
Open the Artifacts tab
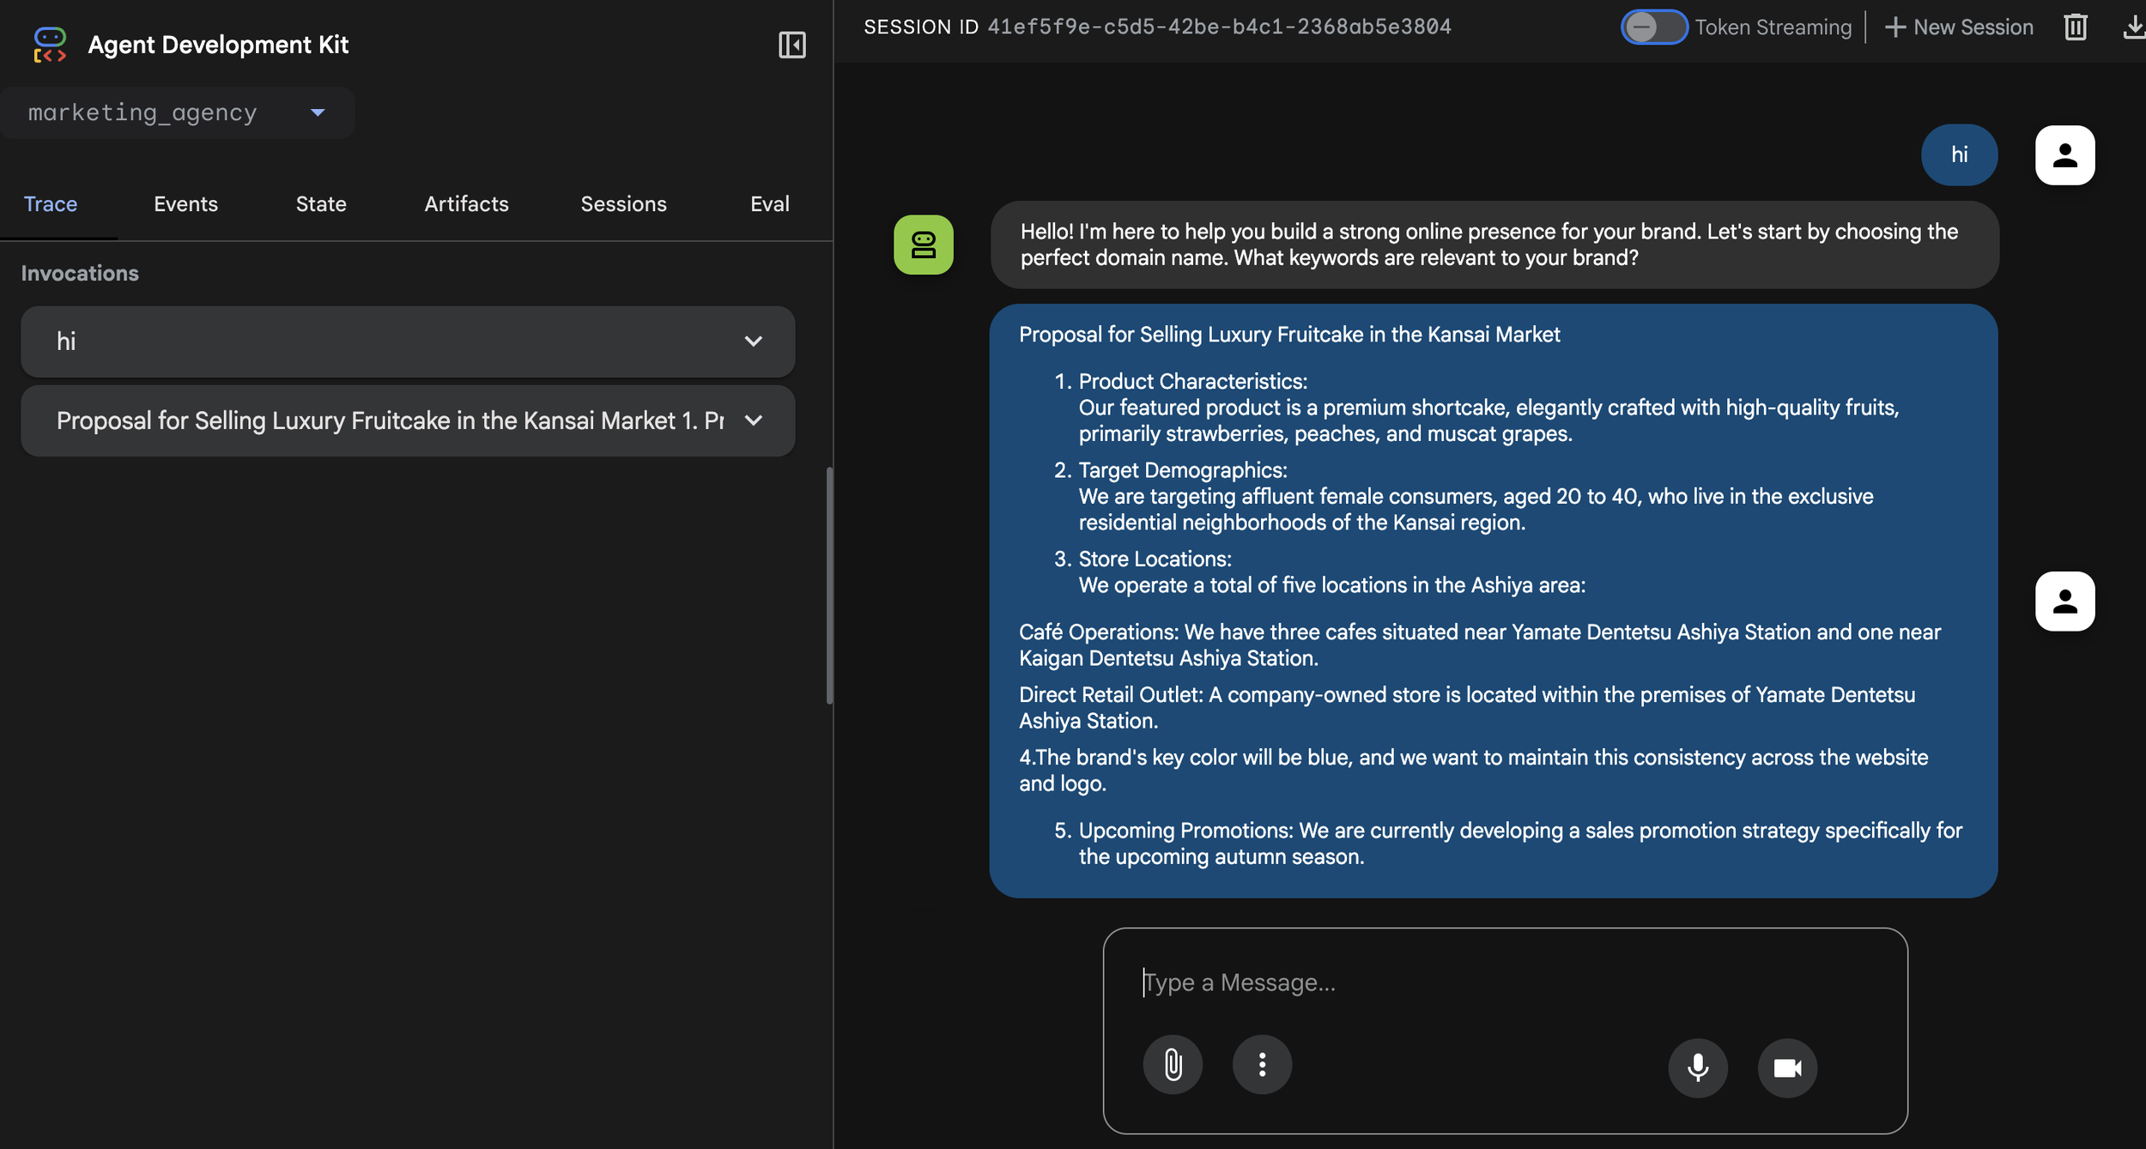click(466, 204)
